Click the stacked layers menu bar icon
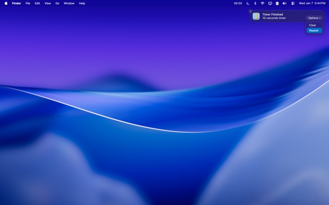Image resolution: width=329 pixels, height=205 pixels. 277,3
